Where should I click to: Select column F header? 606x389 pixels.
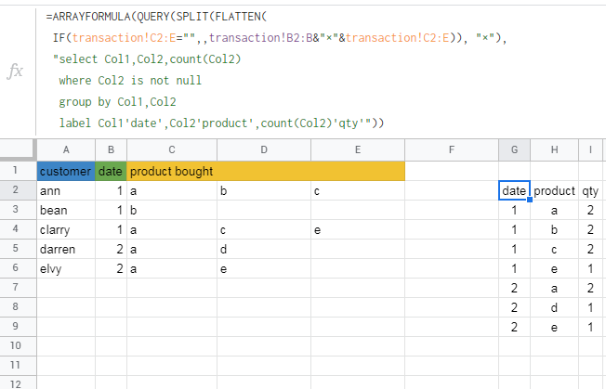tap(451, 149)
